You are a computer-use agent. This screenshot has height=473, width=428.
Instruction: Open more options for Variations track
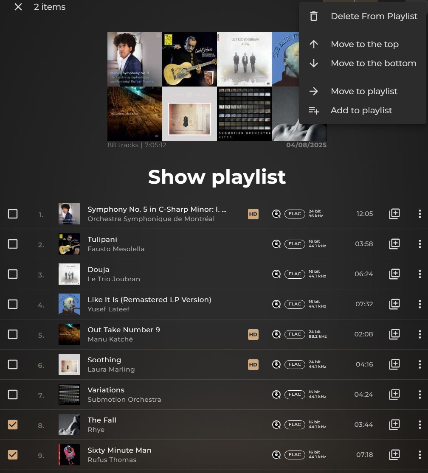point(420,395)
